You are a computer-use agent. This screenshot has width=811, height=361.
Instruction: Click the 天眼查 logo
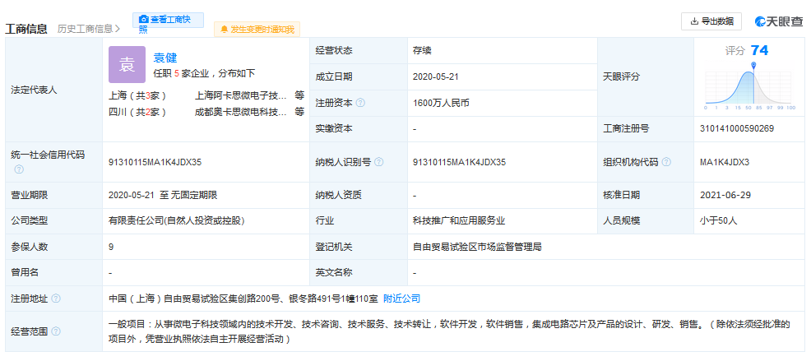coord(779,21)
